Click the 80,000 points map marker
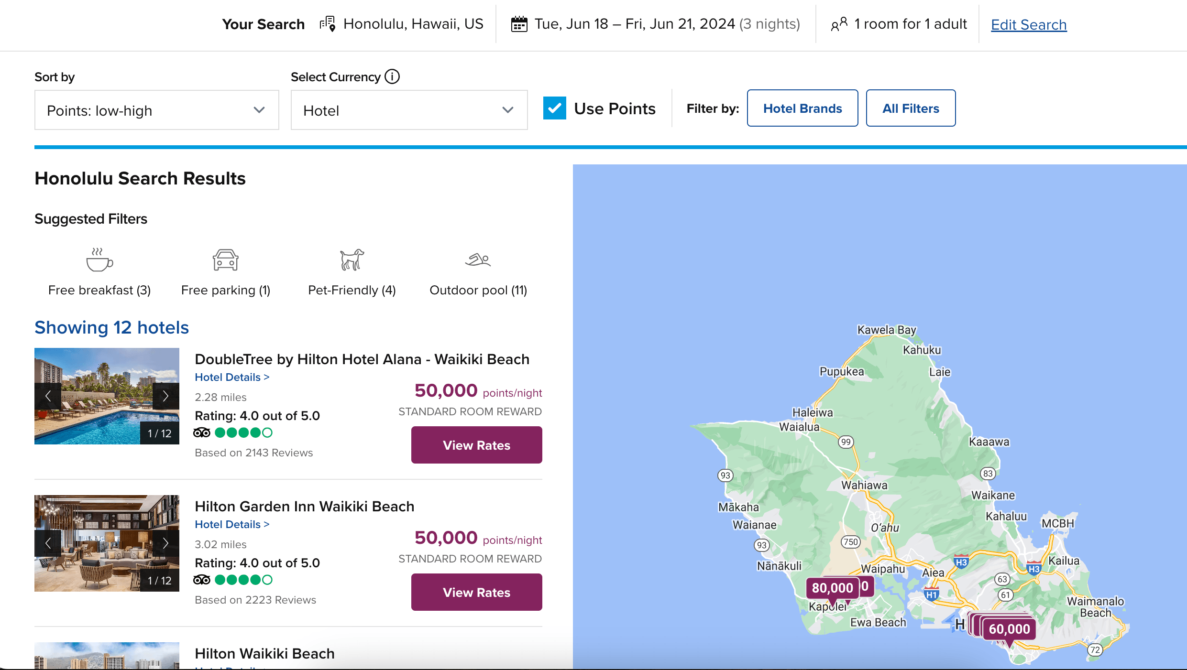This screenshot has width=1187, height=670. [832, 588]
